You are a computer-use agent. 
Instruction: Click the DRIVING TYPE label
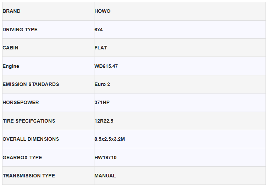(20, 30)
